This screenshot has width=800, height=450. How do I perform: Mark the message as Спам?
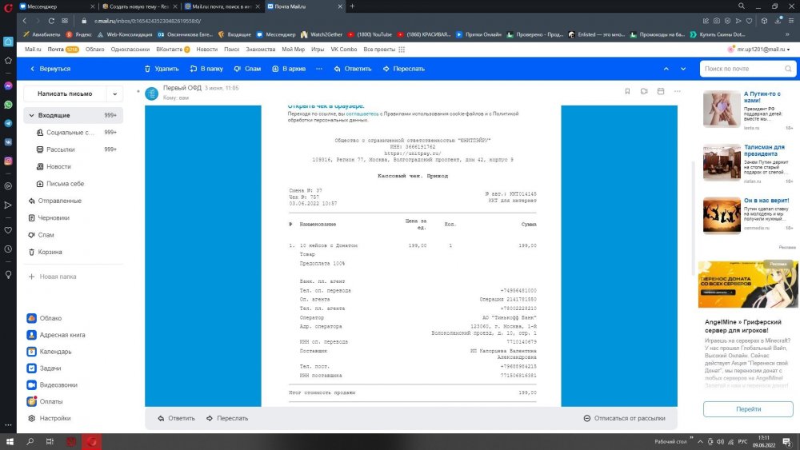247,69
